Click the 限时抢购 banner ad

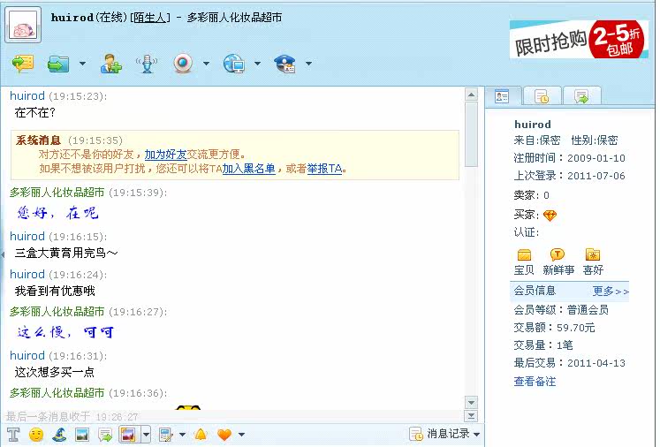pyautogui.click(x=580, y=39)
